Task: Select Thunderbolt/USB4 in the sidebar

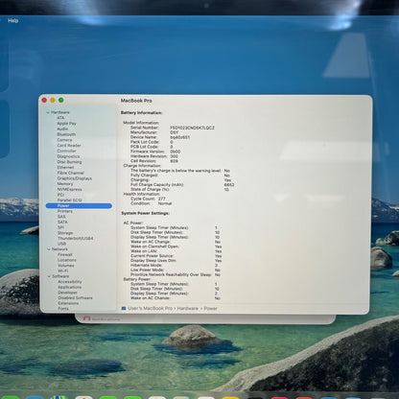Action: point(76,238)
